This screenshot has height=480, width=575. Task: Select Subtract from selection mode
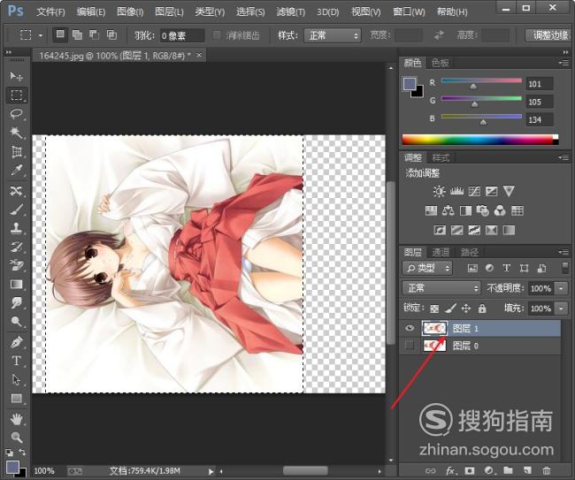[x=95, y=35]
